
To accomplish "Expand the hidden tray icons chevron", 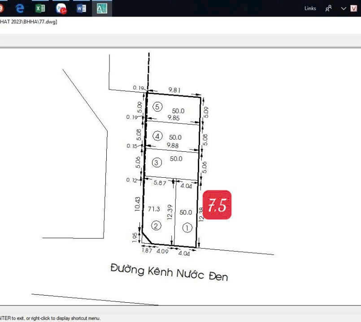I will pos(344,8).
